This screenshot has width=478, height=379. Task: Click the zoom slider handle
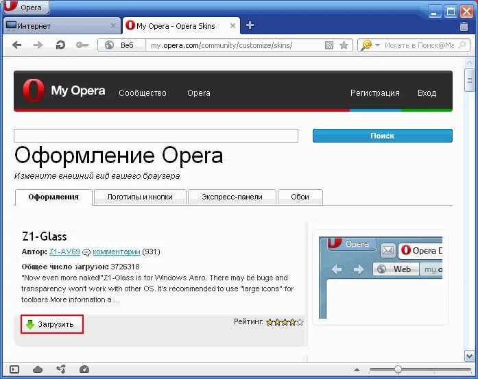click(x=398, y=369)
